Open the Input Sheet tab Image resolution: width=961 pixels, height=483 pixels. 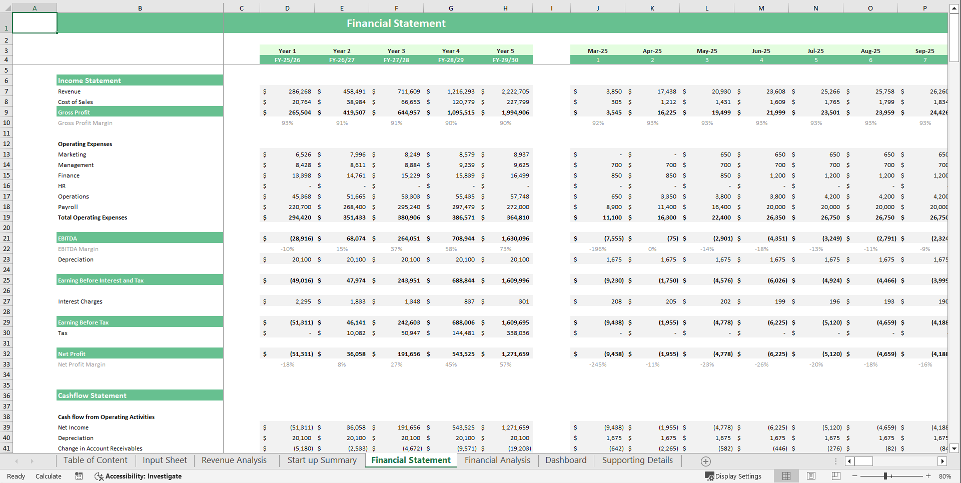165,460
